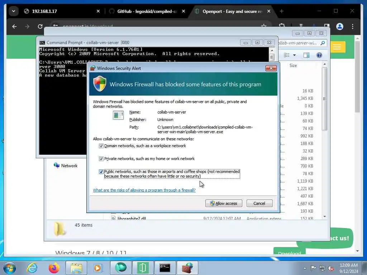Open the view options dropdown arrow in Explorer
The image size is (367, 275).
(x=295, y=55)
